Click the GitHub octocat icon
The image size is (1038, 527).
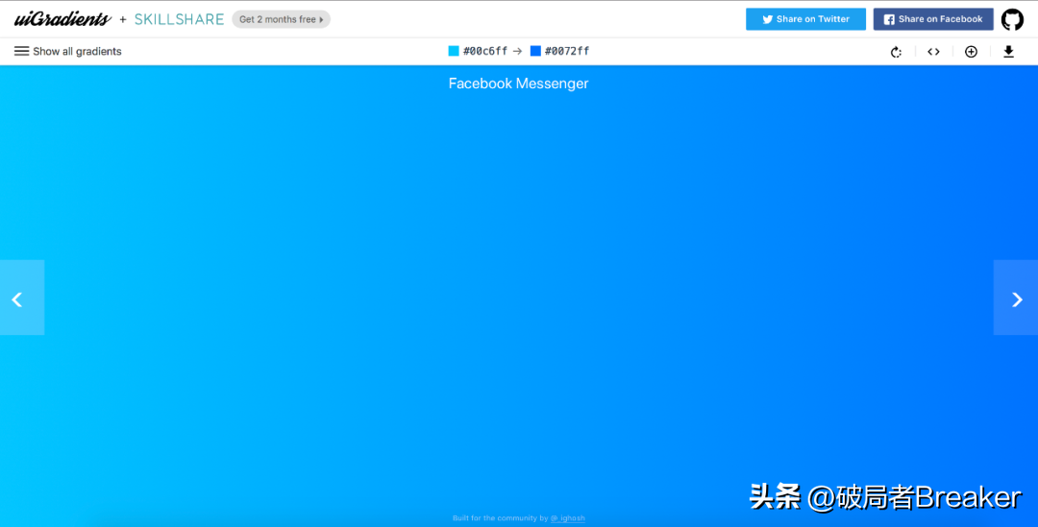[x=1012, y=19]
